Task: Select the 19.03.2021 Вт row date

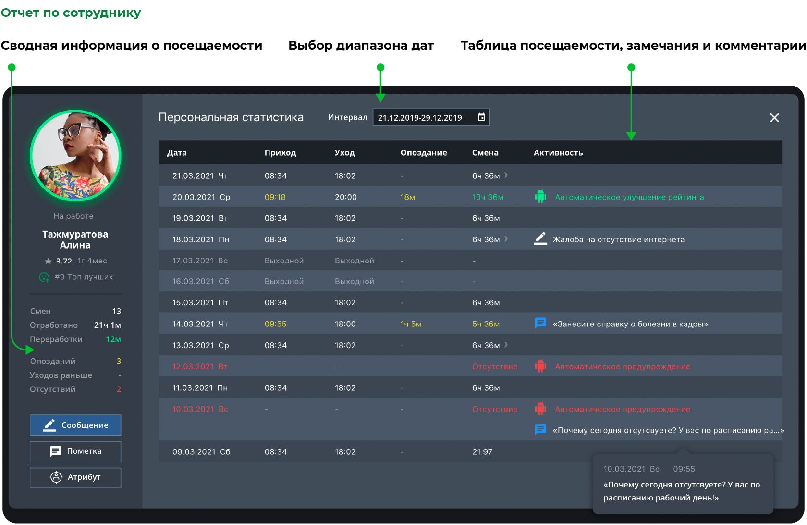Action: pyautogui.click(x=200, y=218)
